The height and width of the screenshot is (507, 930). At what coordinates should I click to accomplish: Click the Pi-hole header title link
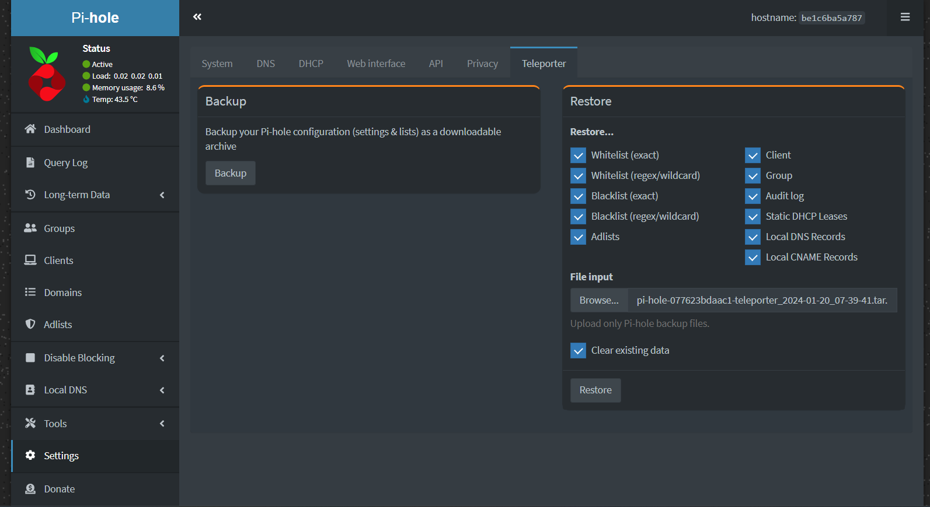click(x=95, y=17)
